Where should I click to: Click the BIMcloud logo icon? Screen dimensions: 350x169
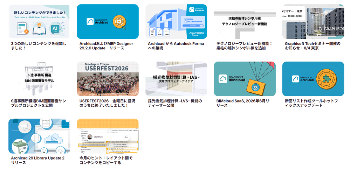[223, 79]
